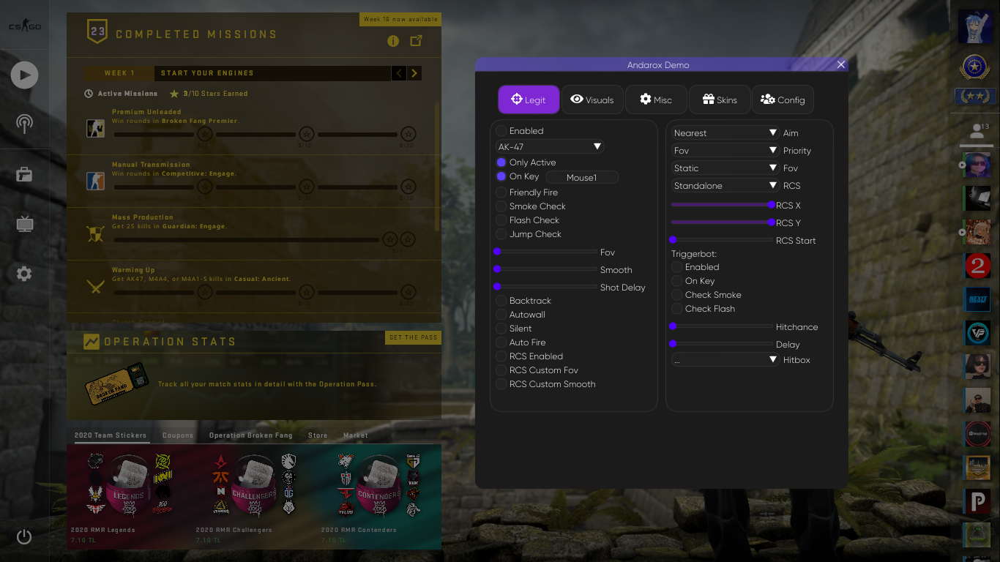Click the VP logo friend avatar
The image size is (1000, 562).
pyautogui.click(x=977, y=333)
